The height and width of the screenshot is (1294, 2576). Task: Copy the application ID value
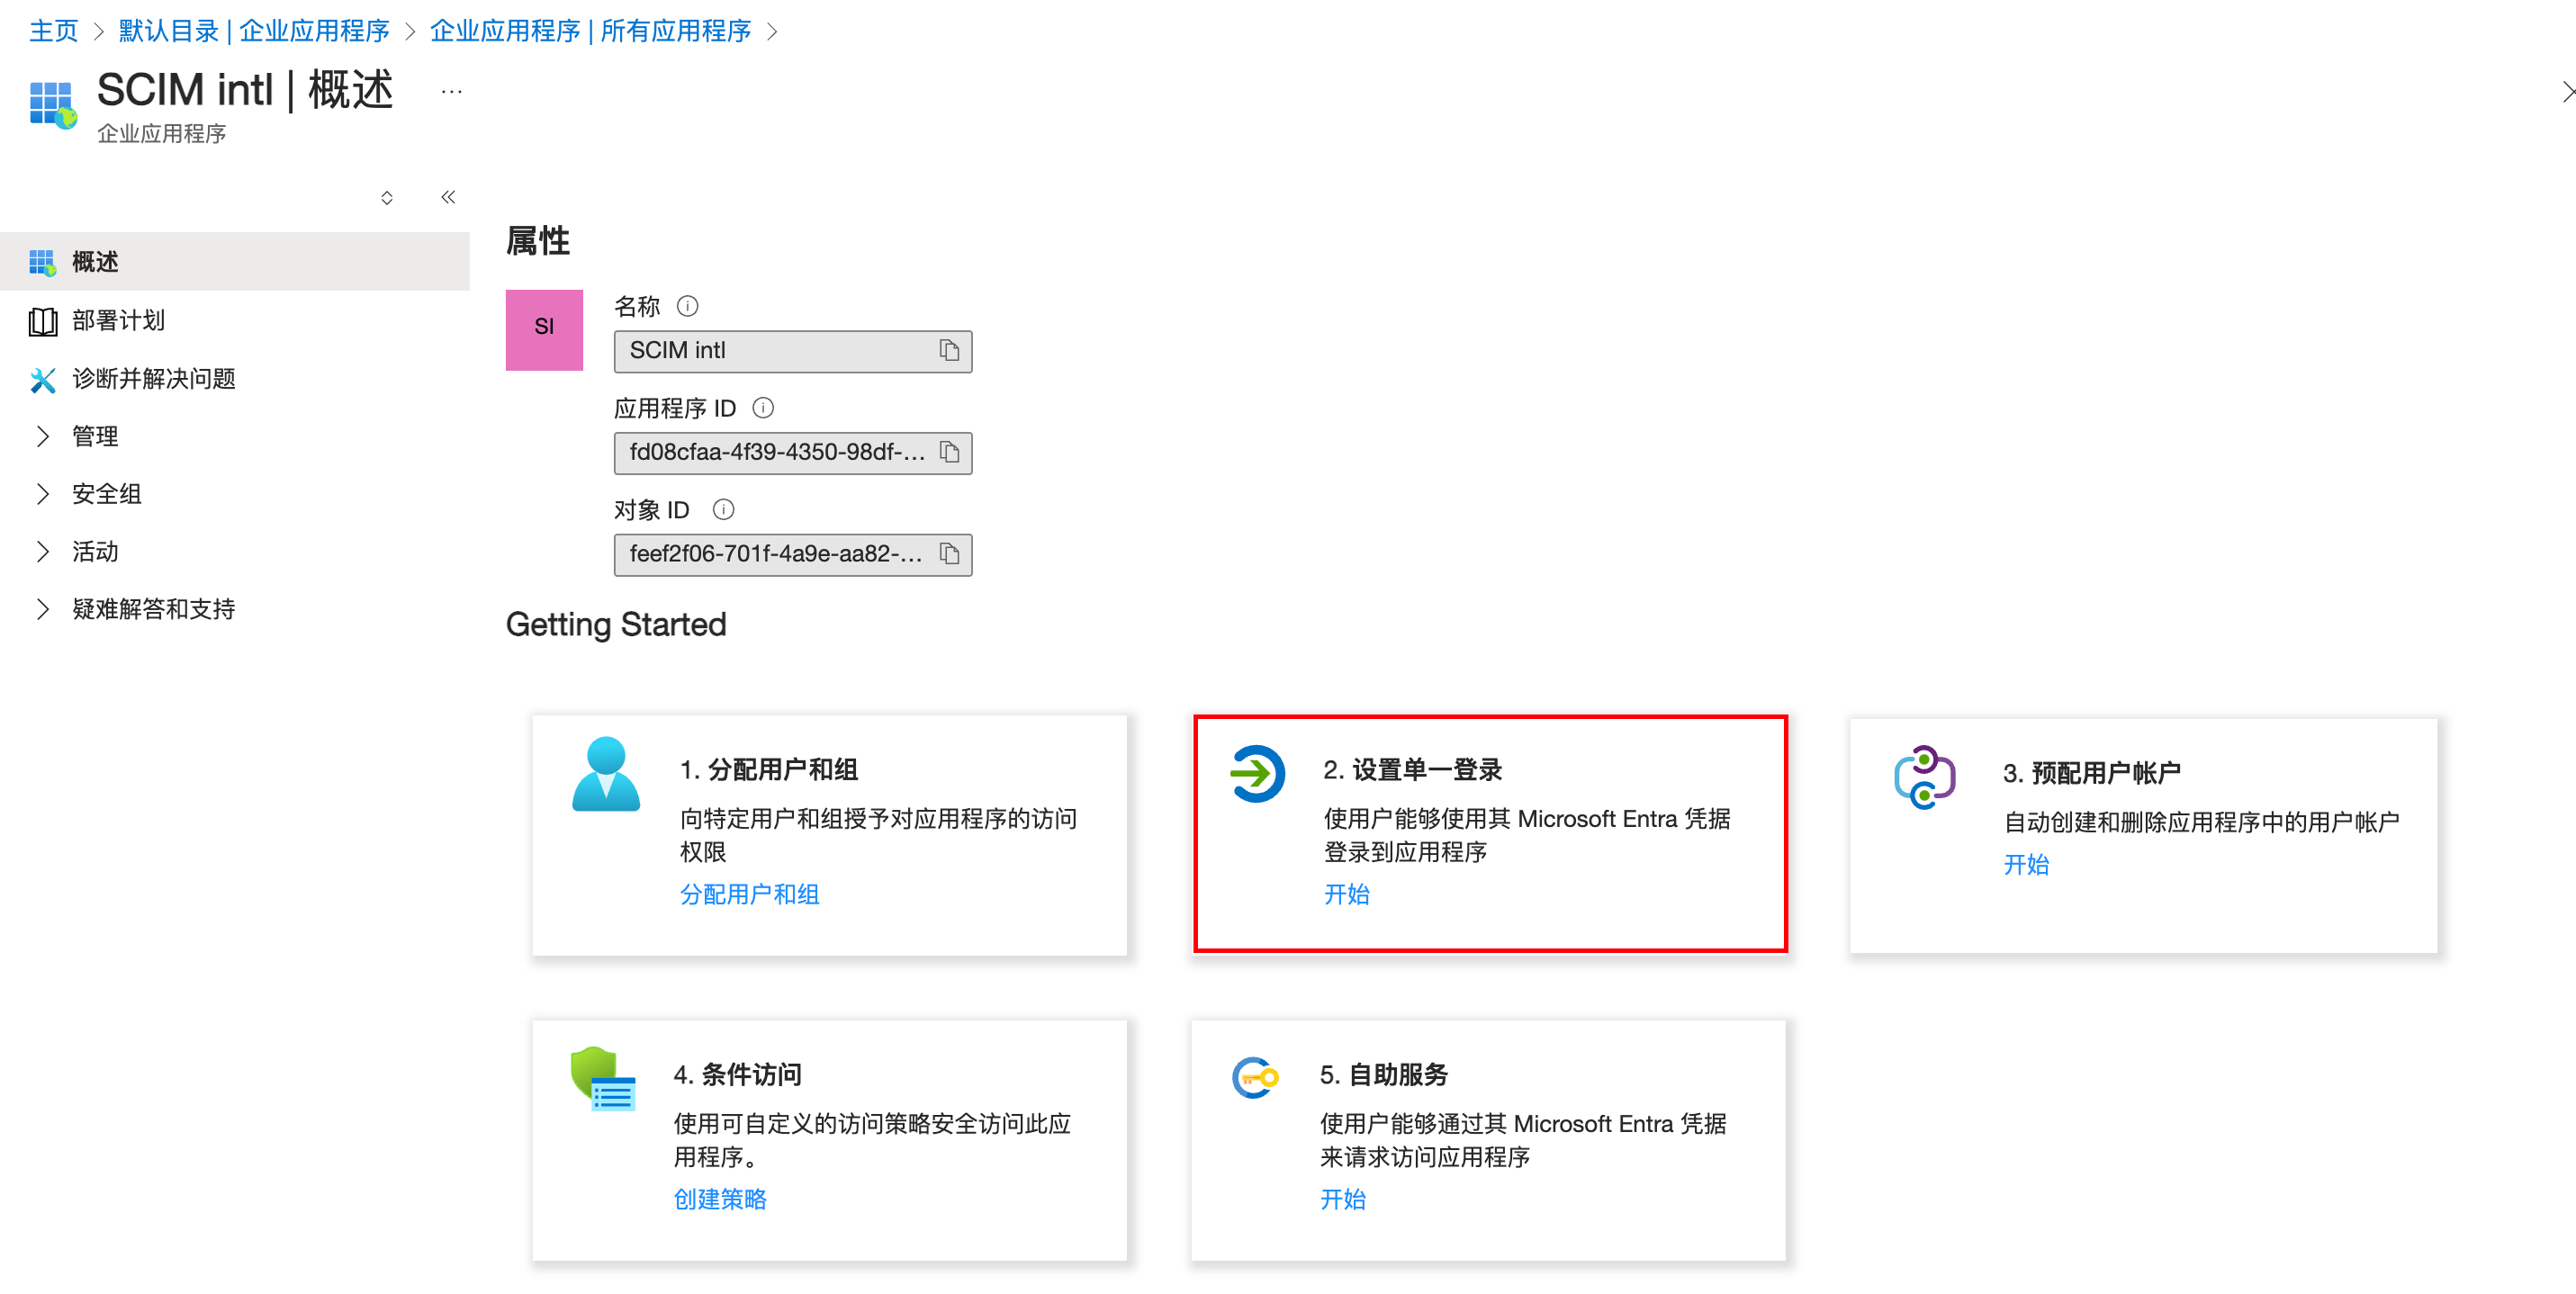tap(949, 452)
